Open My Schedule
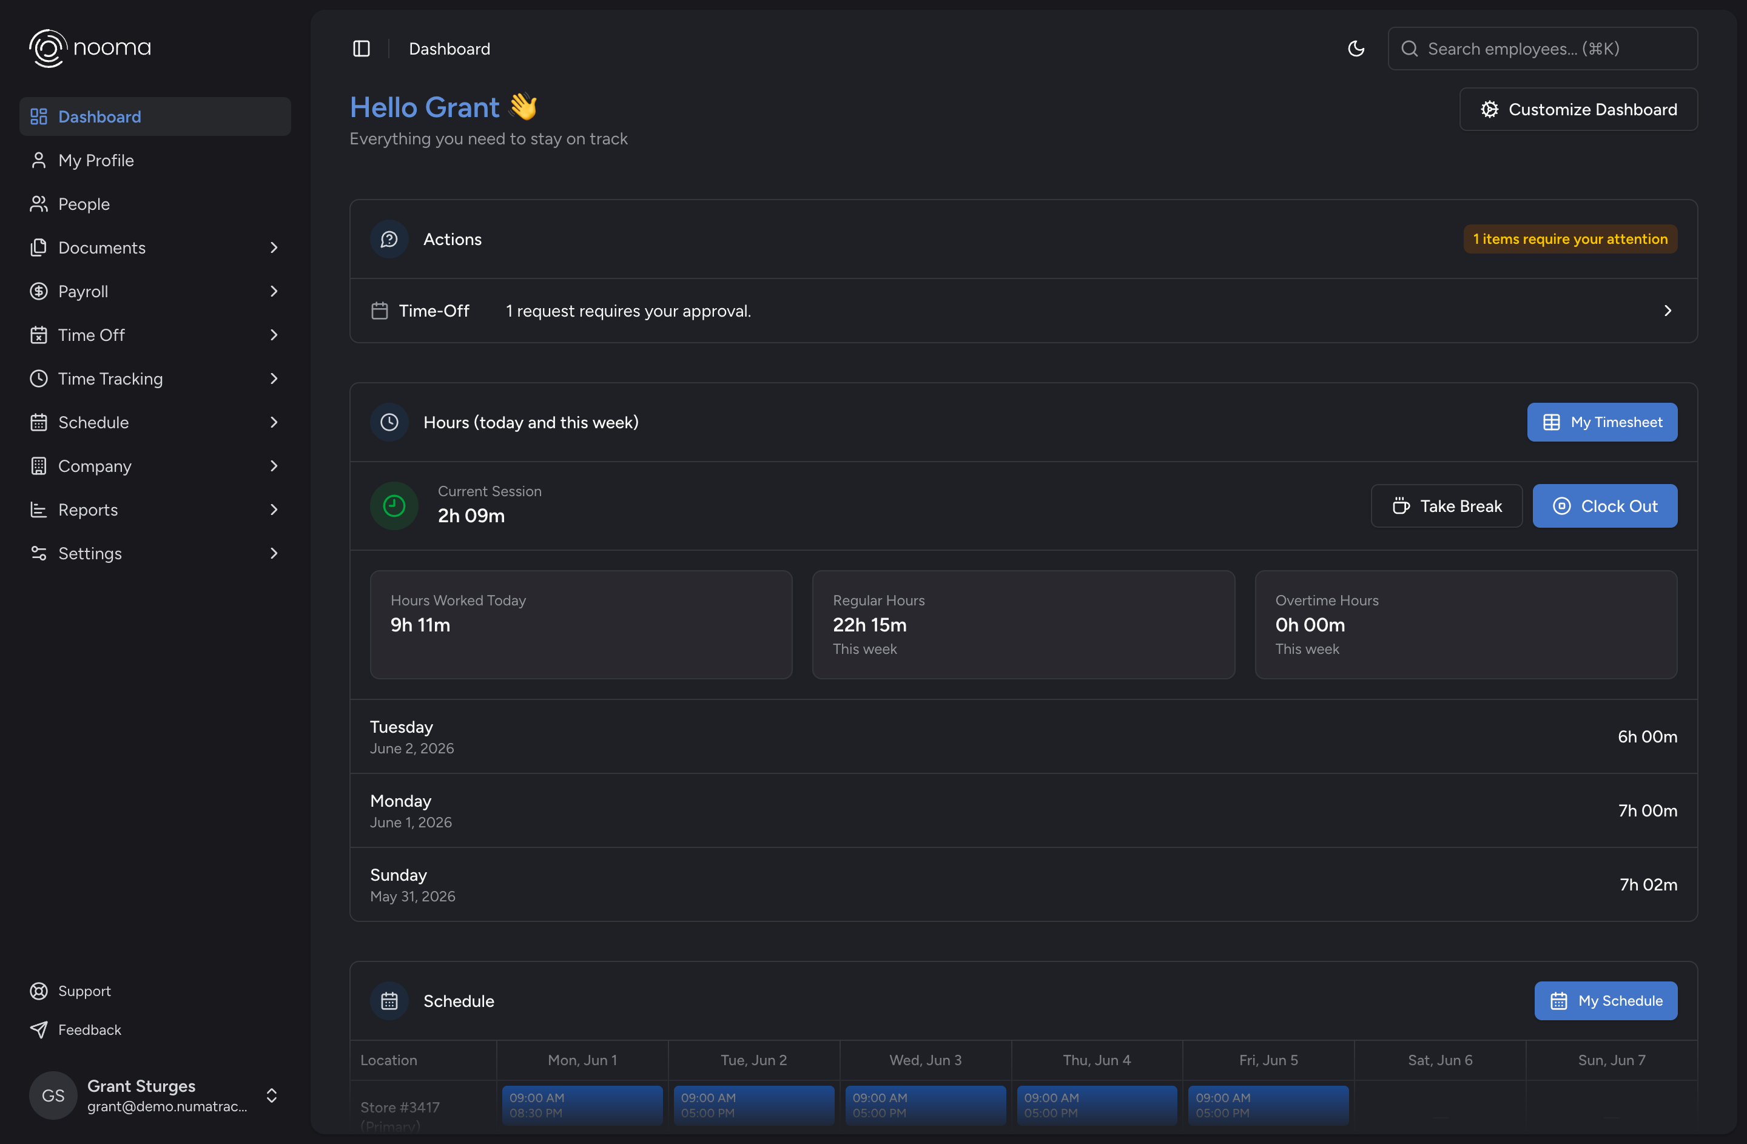The image size is (1747, 1144). coord(1605,1001)
